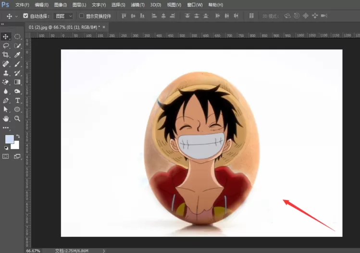Open the 文字(Y) menu

click(x=99, y=5)
